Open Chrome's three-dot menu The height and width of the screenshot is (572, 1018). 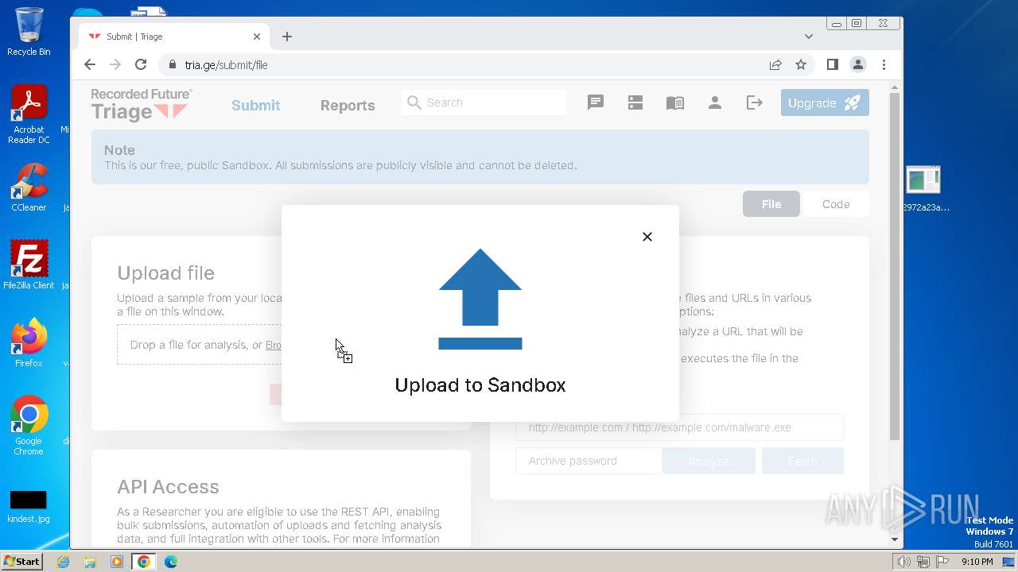[884, 65]
